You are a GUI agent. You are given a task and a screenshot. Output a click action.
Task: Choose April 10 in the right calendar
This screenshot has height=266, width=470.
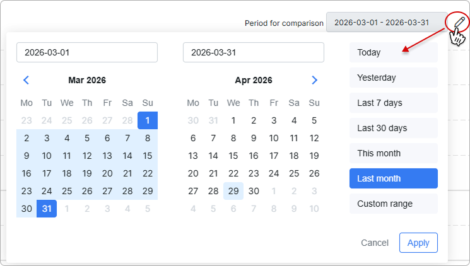[x=274, y=138]
